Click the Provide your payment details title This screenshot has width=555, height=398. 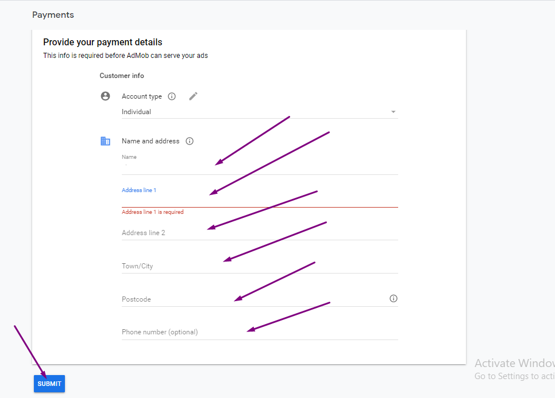[x=102, y=42]
